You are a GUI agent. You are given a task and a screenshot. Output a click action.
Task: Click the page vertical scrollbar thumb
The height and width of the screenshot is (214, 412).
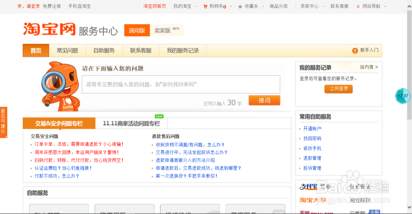410,64
